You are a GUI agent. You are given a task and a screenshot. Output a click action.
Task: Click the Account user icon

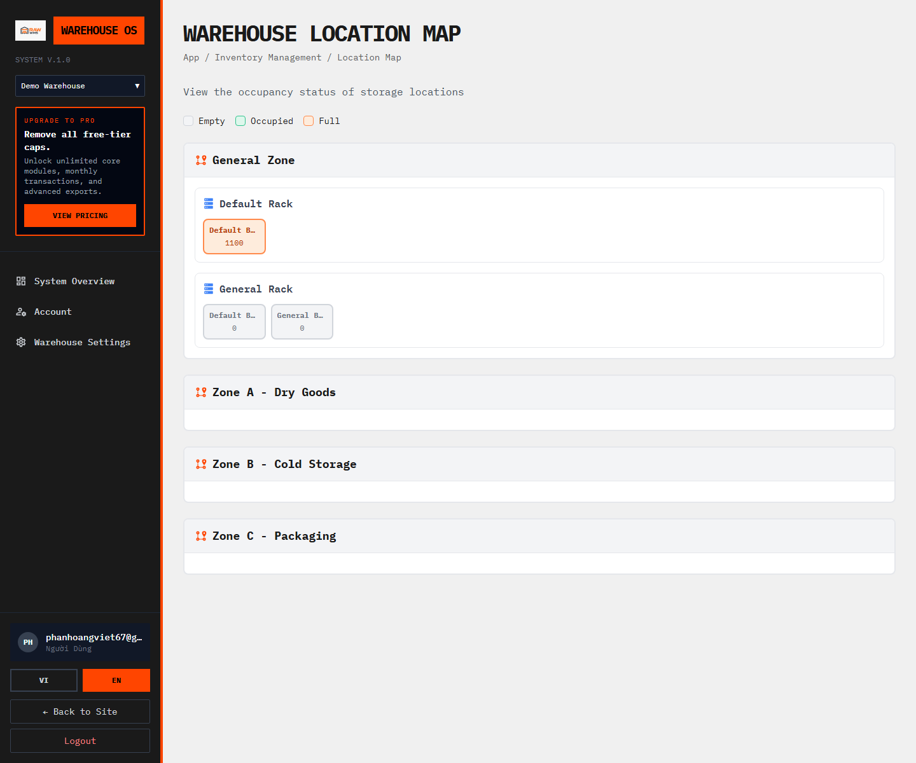[21, 312]
